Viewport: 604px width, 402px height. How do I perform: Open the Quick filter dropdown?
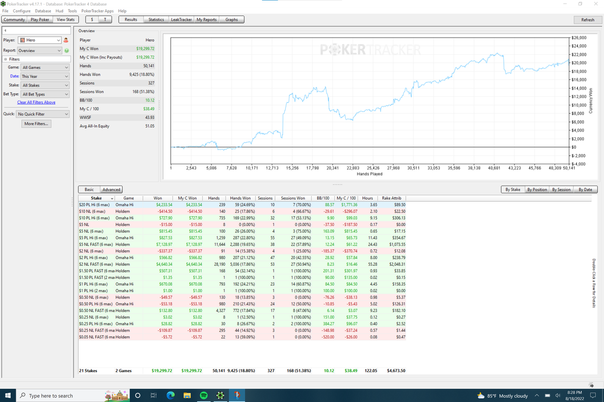point(42,114)
